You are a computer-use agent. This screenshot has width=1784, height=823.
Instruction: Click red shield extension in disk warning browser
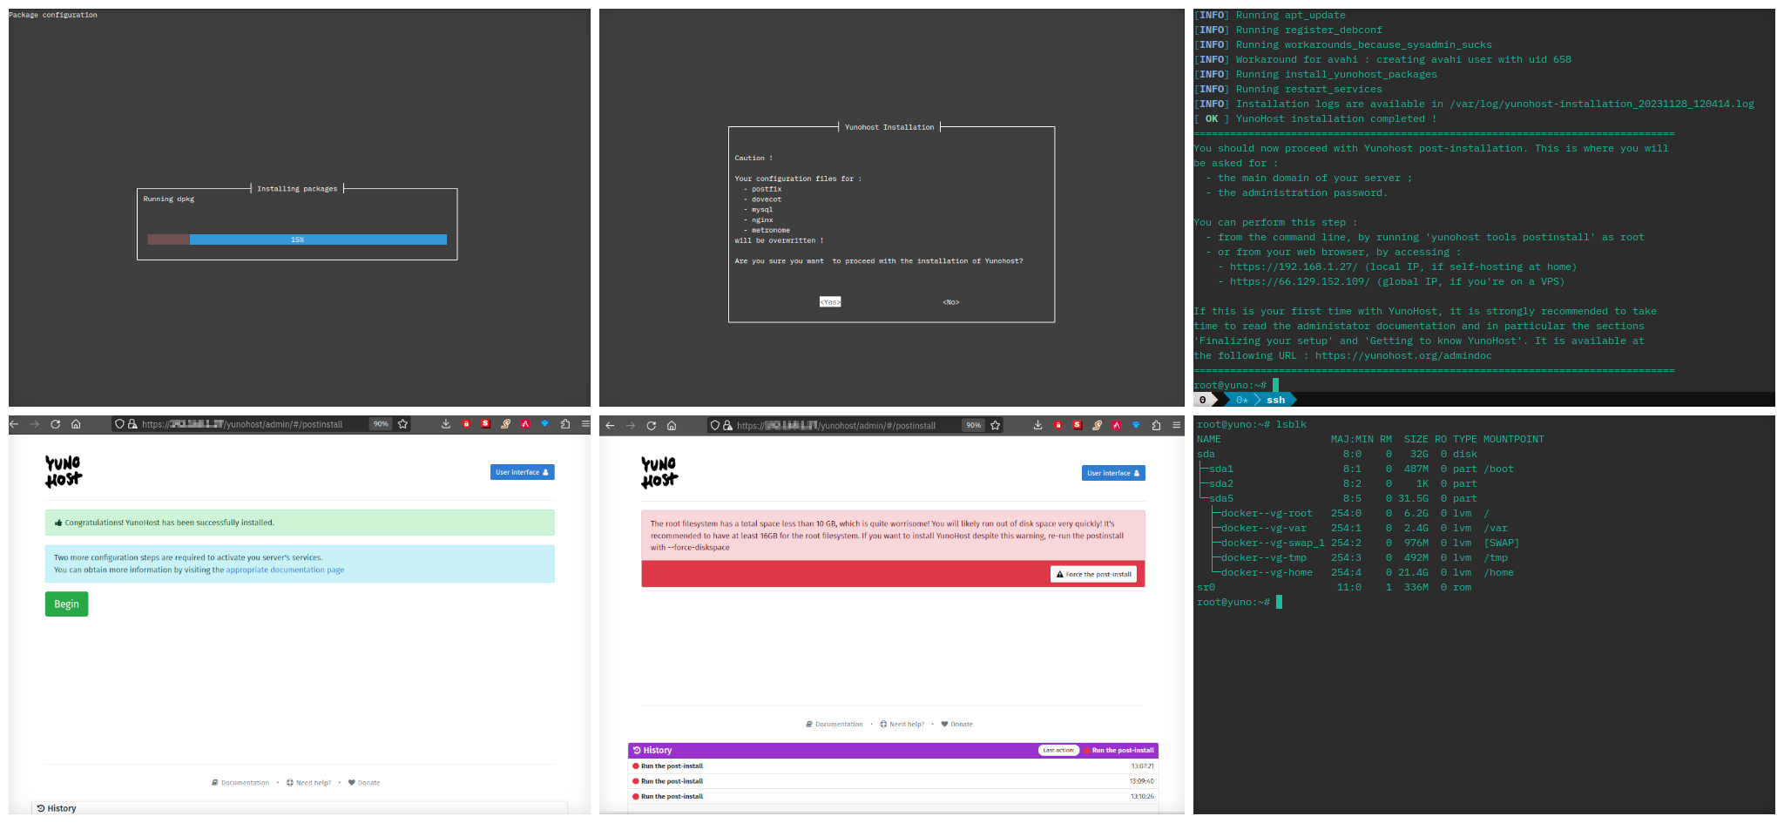click(1058, 425)
